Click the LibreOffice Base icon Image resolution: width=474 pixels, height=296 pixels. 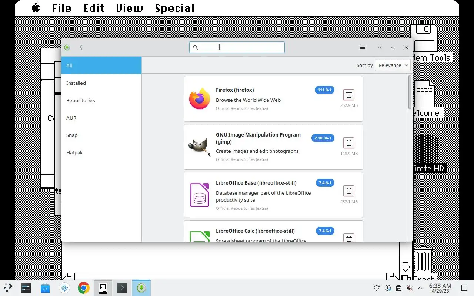[200, 195]
